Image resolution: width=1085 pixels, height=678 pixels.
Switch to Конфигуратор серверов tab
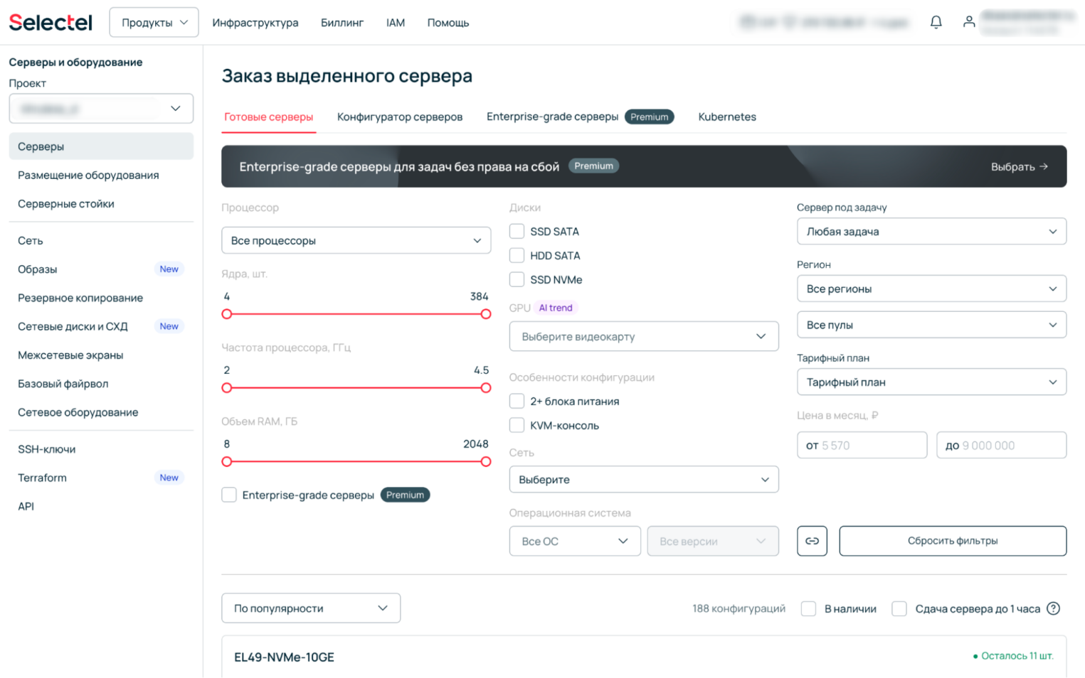(x=400, y=117)
